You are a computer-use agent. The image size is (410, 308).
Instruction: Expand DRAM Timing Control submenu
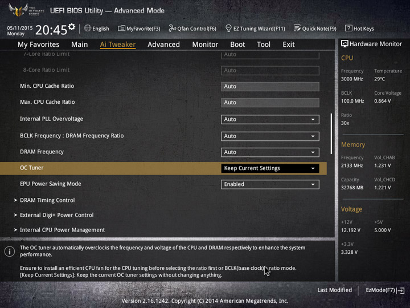[x=47, y=200]
